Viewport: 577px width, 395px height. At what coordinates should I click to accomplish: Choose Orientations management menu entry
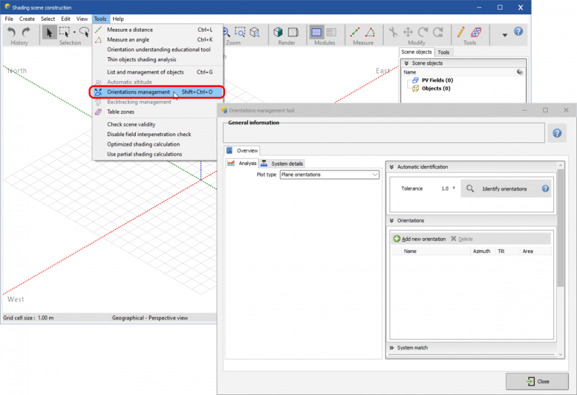coord(138,92)
